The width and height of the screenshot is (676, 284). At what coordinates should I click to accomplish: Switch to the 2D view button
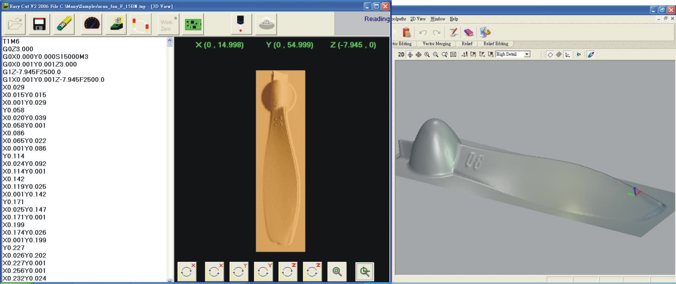pyautogui.click(x=401, y=54)
